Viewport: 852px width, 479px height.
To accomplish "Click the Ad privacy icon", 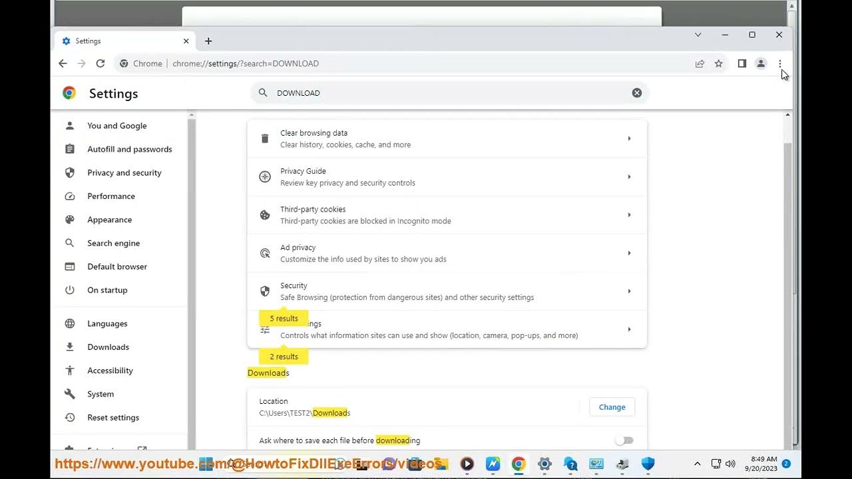I will point(265,253).
